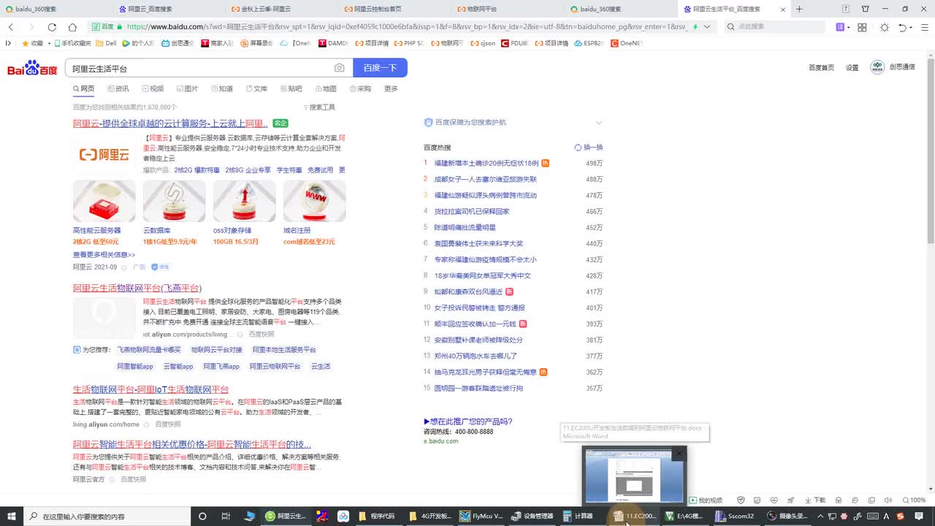Open Cortana circle icon on taskbar
Viewport: 935px width, 526px height.
[202, 516]
